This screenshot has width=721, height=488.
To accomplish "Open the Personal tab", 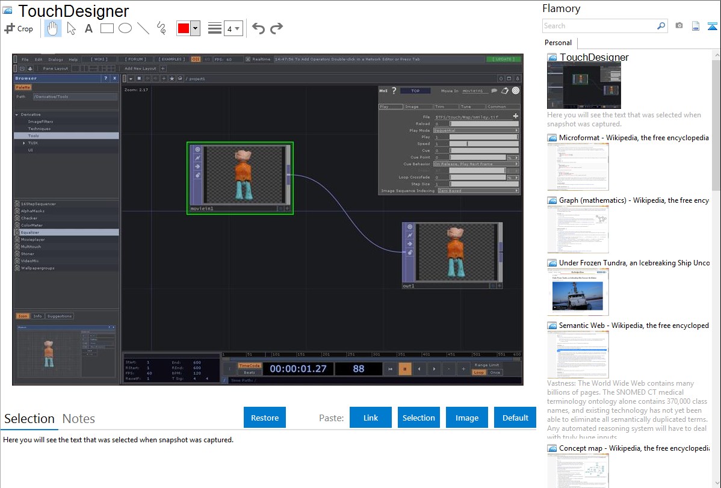I will point(558,43).
